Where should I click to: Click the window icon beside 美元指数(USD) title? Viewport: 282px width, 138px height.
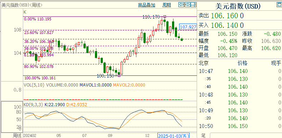pyautogui.click(x=279, y=5)
